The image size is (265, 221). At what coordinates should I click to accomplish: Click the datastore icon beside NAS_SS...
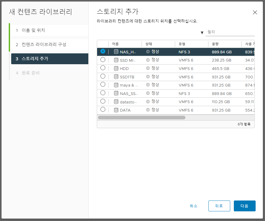click(x=116, y=93)
